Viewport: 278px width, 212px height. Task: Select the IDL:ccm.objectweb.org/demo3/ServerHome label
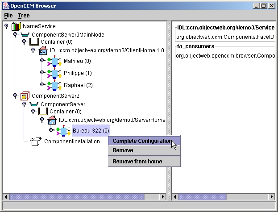click(x=112, y=120)
